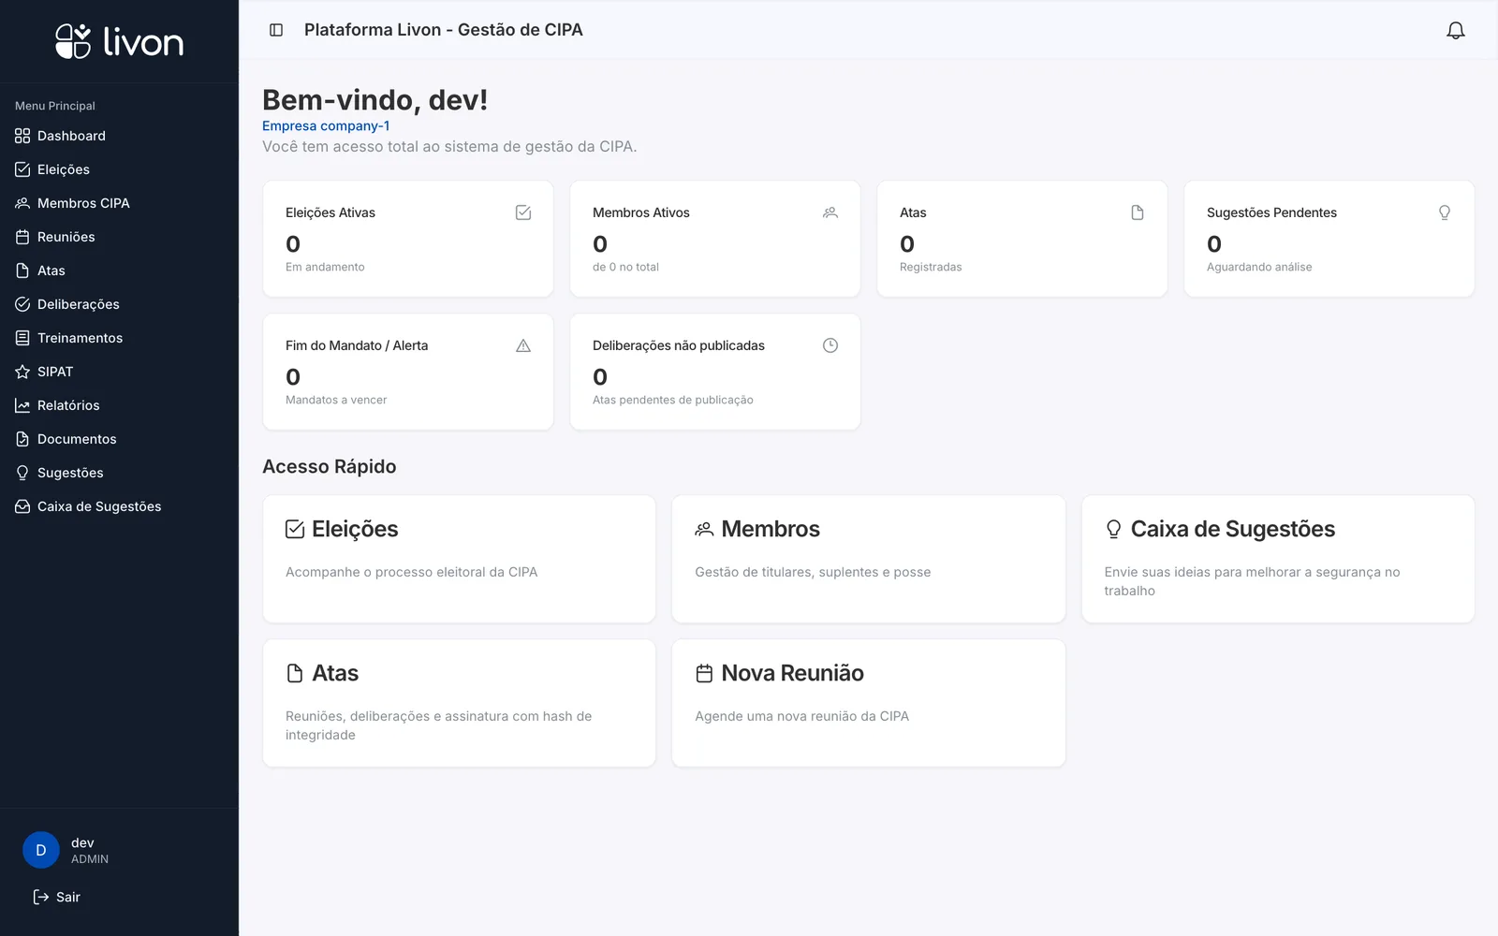The height and width of the screenshot is (936, 1498).
Task: Click the clock icon on Deliberações não publicadas card
Action: tap(830, 345)
